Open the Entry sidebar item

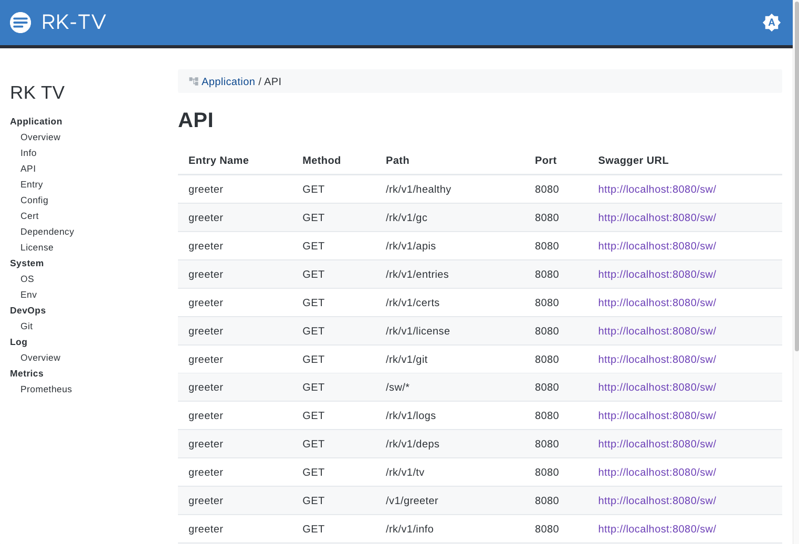(x=31, y=184)
